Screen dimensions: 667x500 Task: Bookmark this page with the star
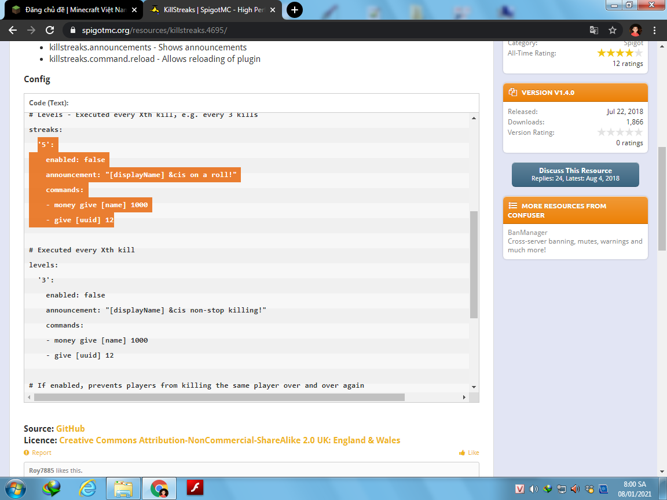pyautogui.click(x=613, y=30)
